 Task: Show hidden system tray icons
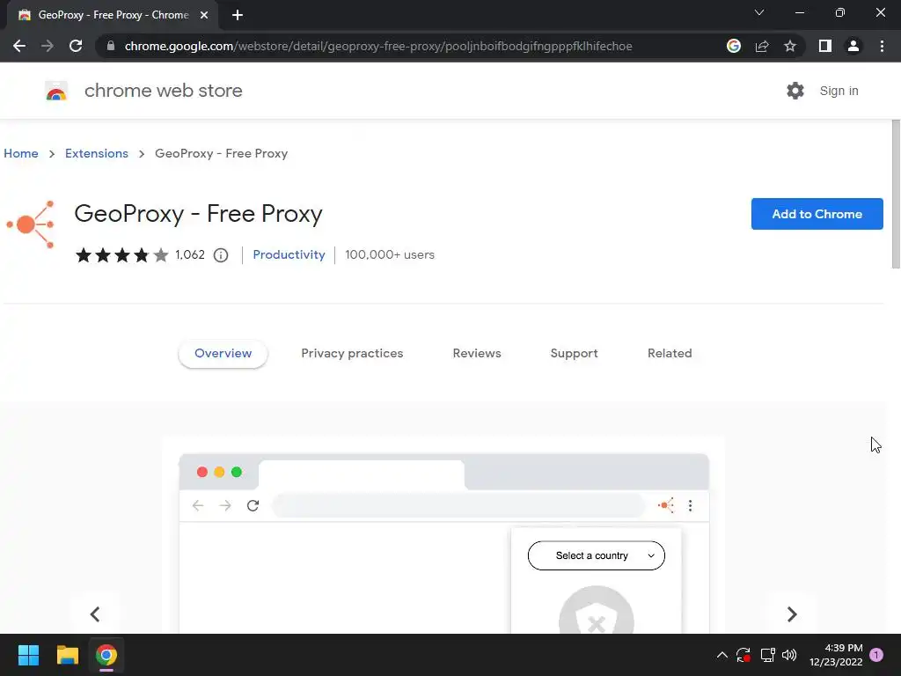(x=722, y=655)
